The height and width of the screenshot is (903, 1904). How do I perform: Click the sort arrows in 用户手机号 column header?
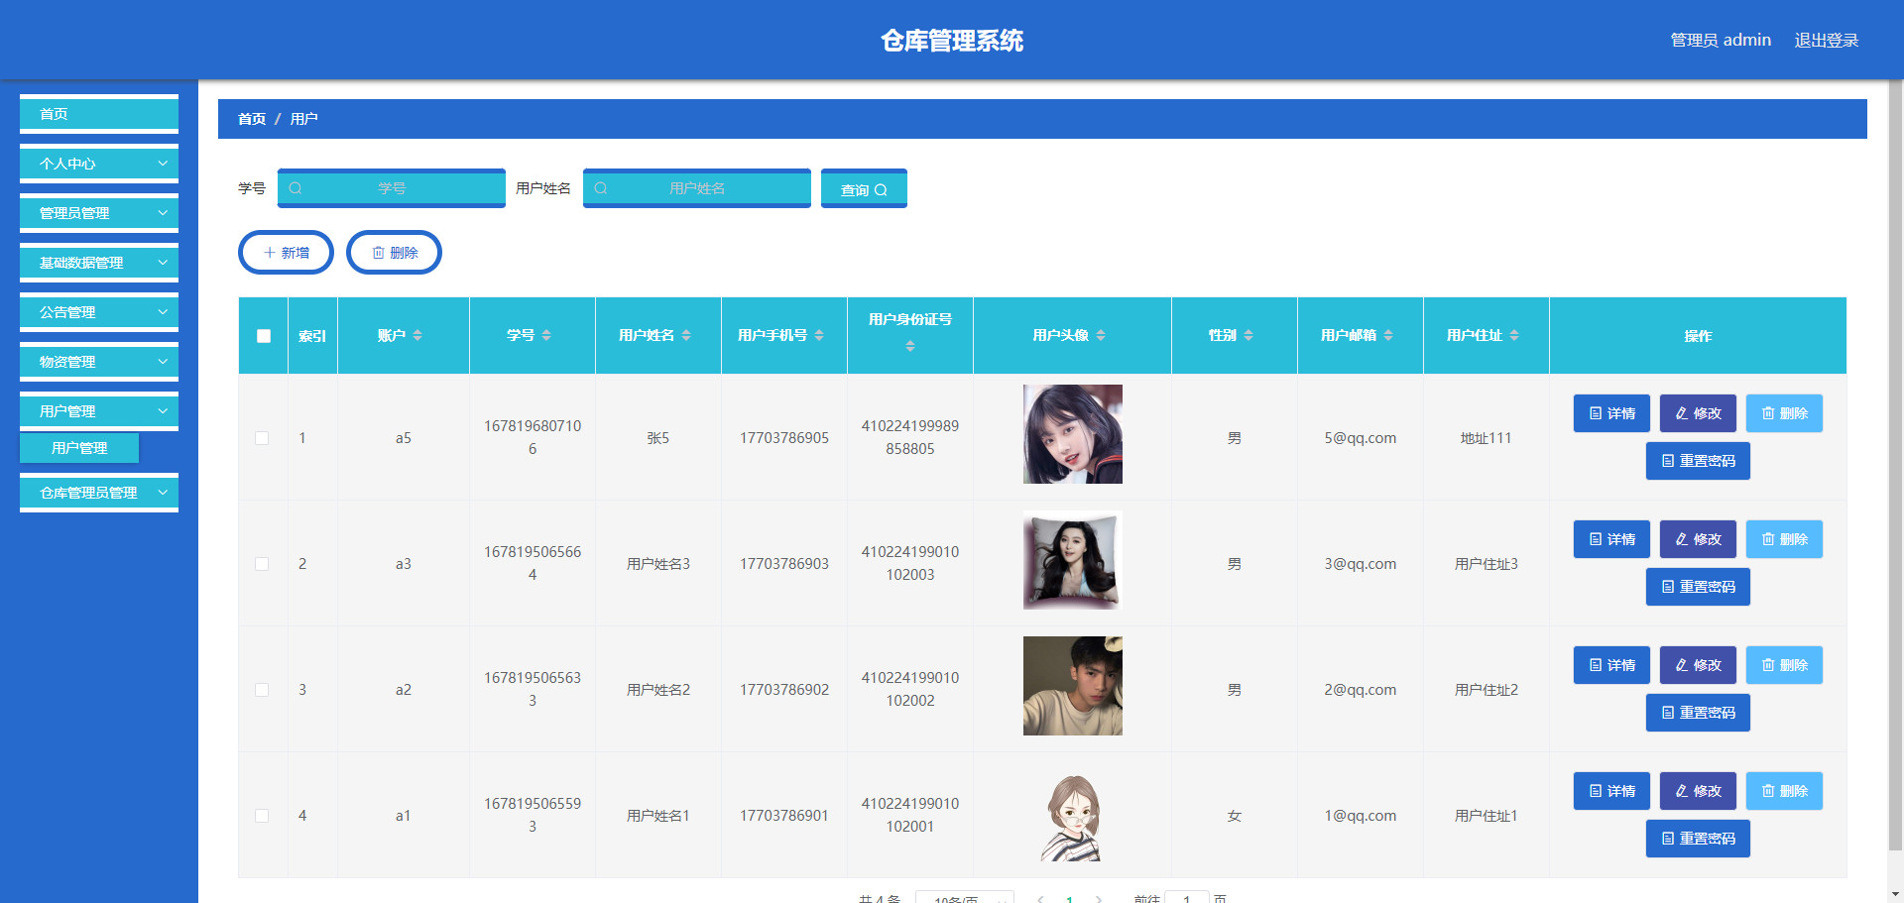[x=819, y=336]
